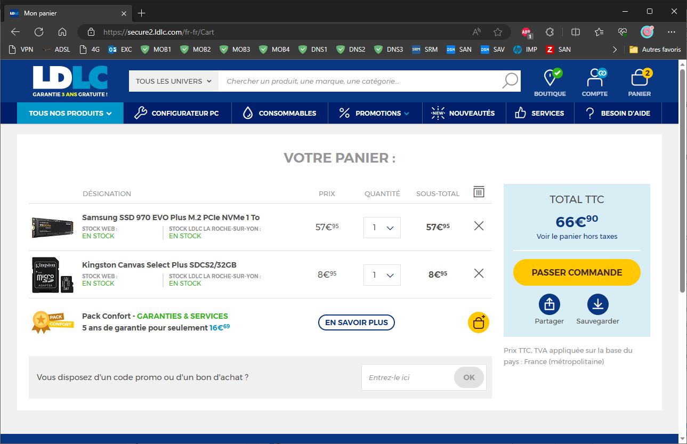This screenshot has height=444, width=687.
Task: Open the favorites list icon
Action: pyautogui.click(x=599, y=32)
